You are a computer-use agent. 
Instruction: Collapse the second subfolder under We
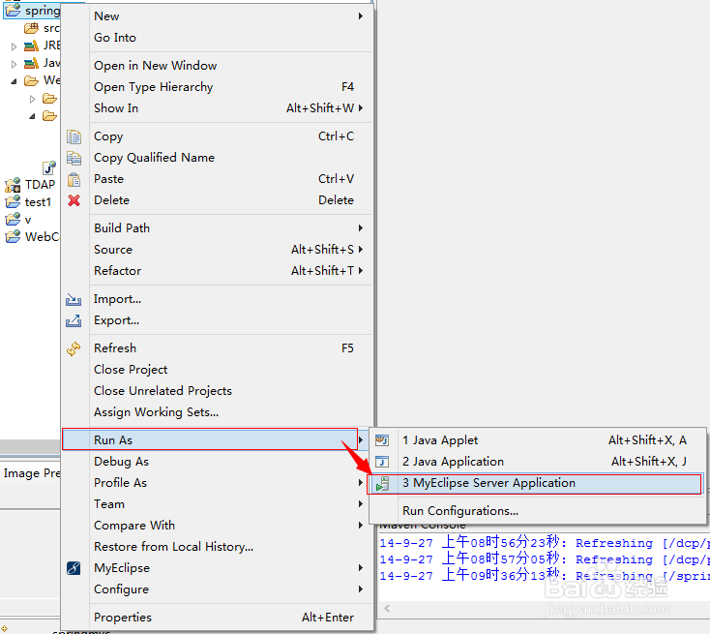[x=32, y=116]
